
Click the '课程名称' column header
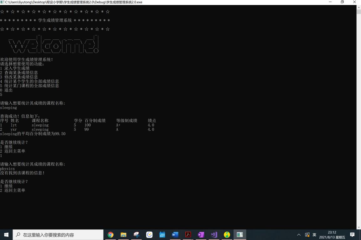click(x=40, y=120)
